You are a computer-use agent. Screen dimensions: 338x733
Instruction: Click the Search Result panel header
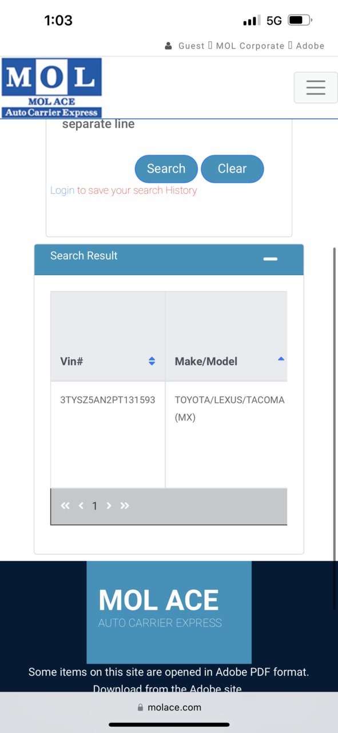pos(169,260)
